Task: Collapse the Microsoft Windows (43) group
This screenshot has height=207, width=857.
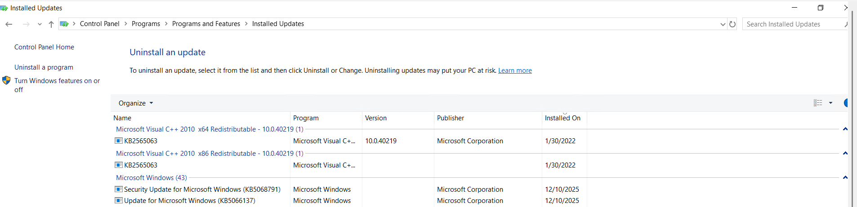Action: pos(845,177)
